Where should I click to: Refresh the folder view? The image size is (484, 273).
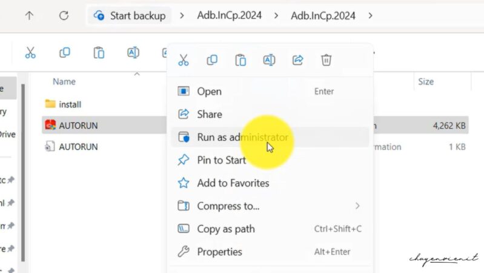coord(64,15)
